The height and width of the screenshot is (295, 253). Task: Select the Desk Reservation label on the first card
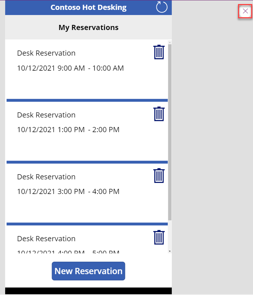tap(46, 53)
